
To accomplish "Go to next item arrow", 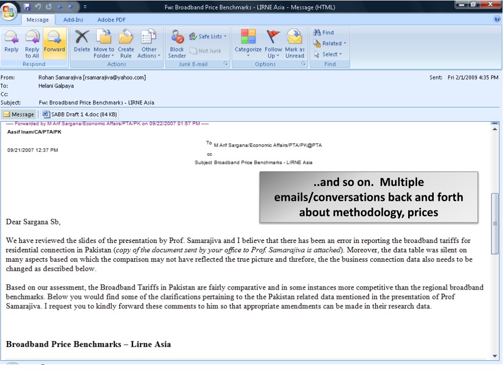I will click(70, 6).
